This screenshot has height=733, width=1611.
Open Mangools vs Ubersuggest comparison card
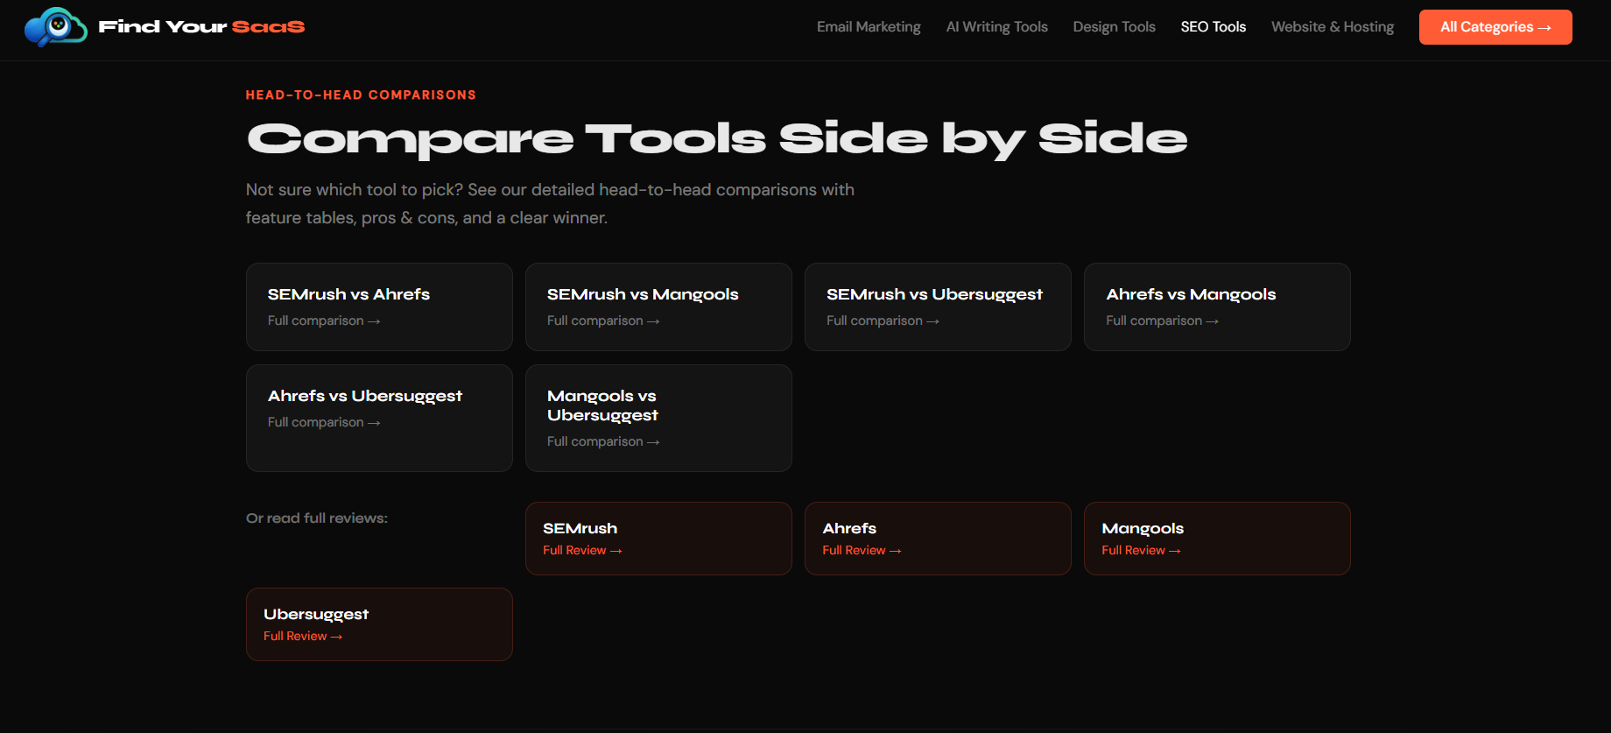pos(658,419)
